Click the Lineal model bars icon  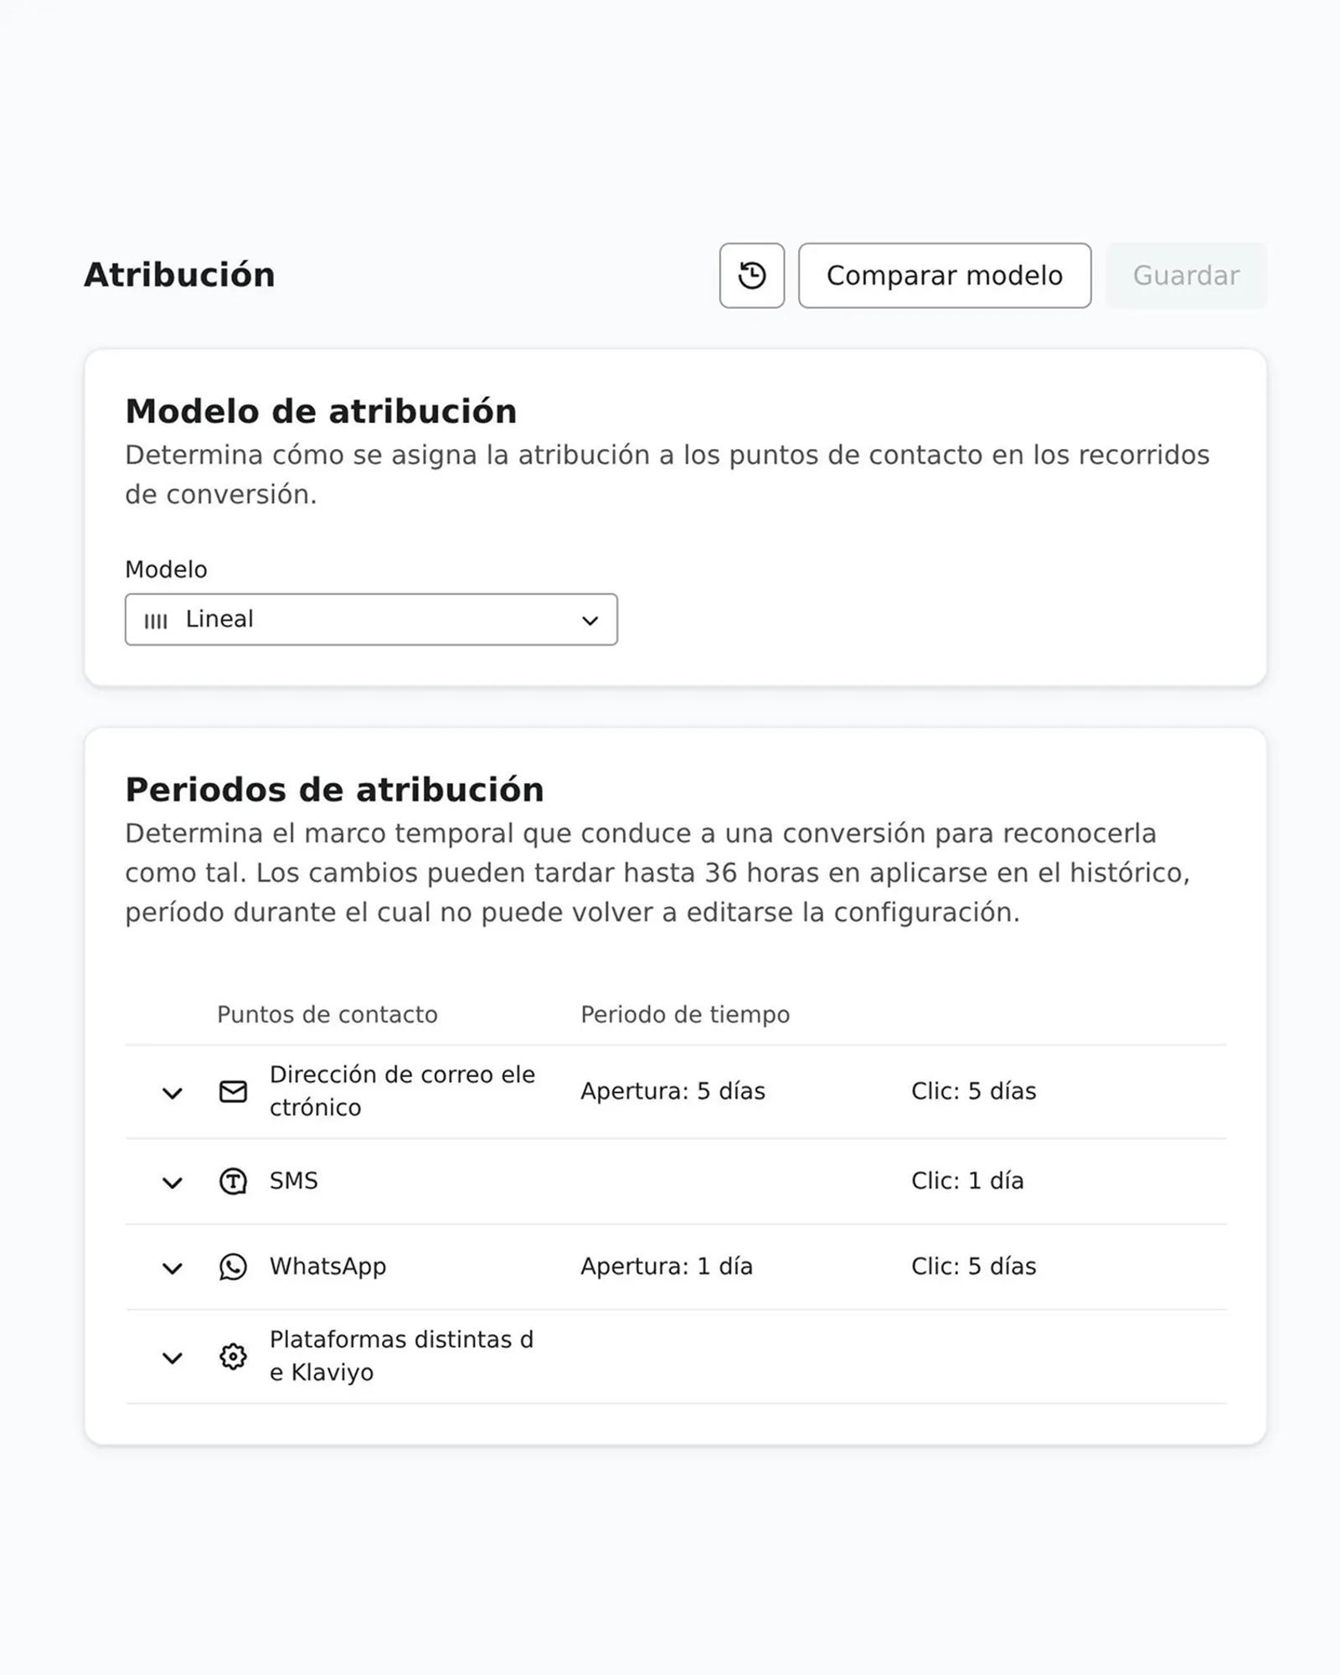click(158, 620)
